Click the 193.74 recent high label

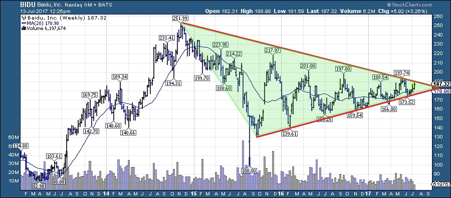point(402,72)
